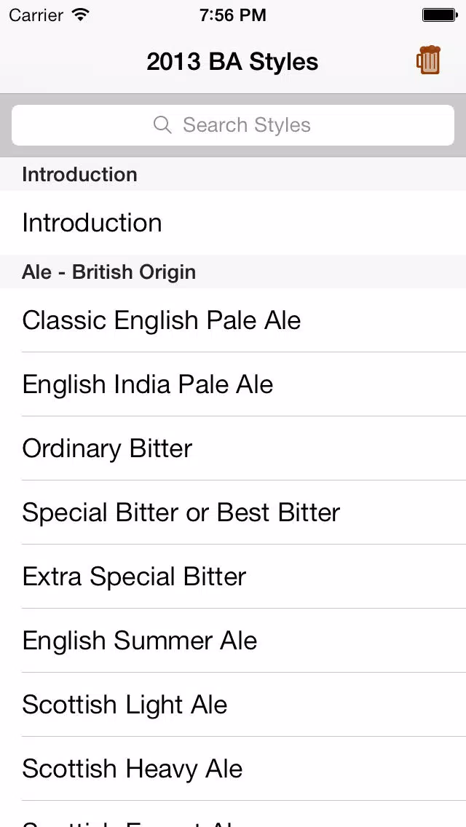Image resolution: width=466 pixels, height=827 pixels.
Task: Tap English Summer Ale
Action: 233,641
